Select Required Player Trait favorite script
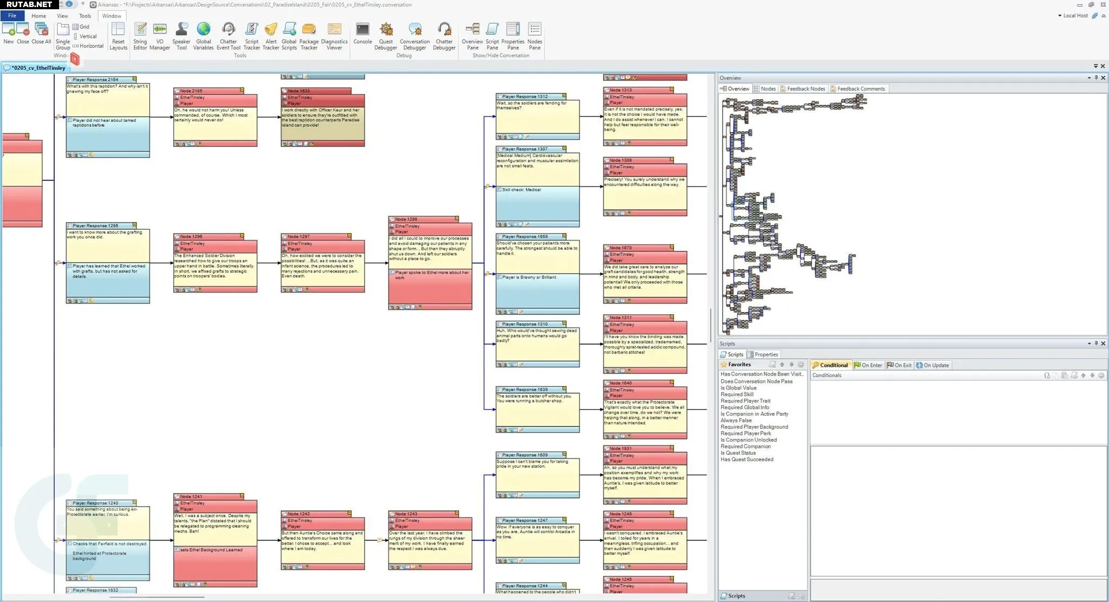 (745, 401)
